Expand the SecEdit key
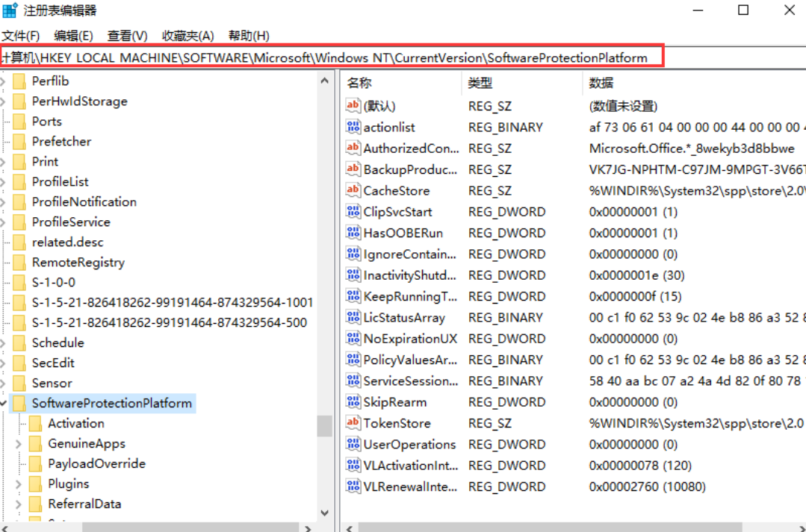Image resolution: width=806 pixels, height=532 pixels. click(2, 363)
